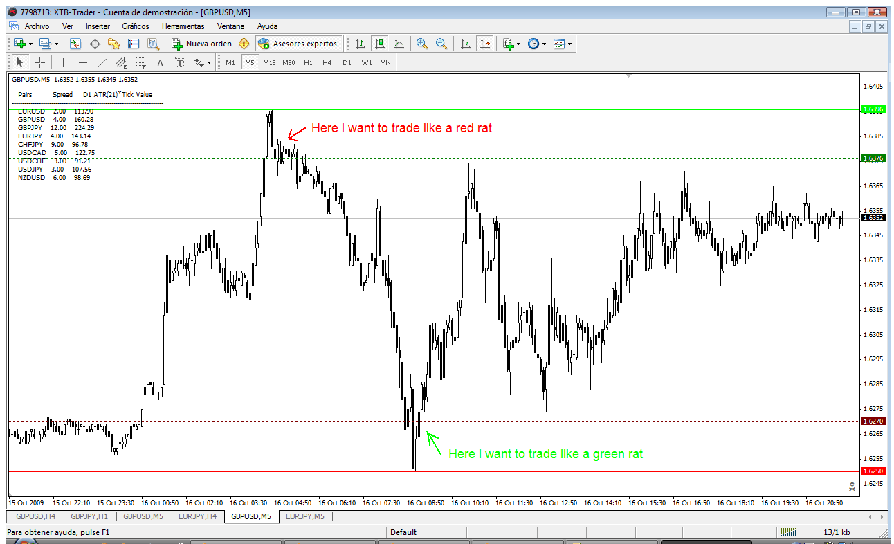The width and height of the screenshot is (894, 544).
Task: Open the Ayuda menu
Action: pyautogui.click(x=268, y=26)
